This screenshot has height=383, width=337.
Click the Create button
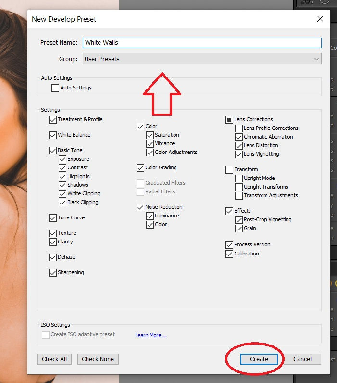259,359
